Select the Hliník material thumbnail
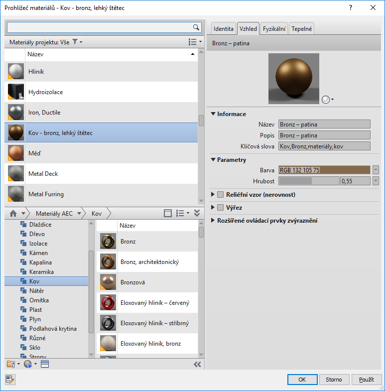This screenshot has width=385, height=391. pos(16,71)
